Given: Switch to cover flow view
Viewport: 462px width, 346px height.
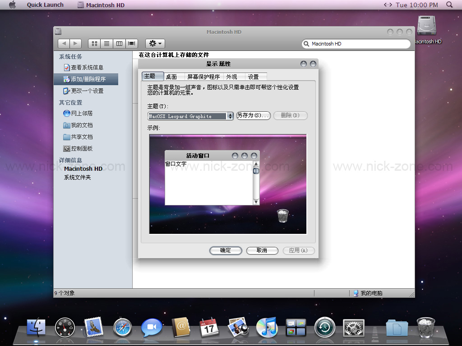Looking at the screenshot, I should [x=132, y=44].
